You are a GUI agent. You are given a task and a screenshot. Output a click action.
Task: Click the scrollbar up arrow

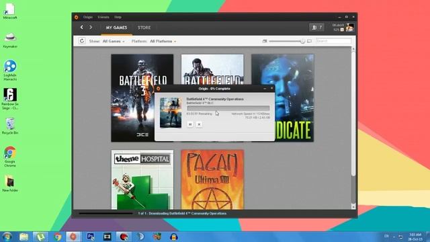(353, 49)
